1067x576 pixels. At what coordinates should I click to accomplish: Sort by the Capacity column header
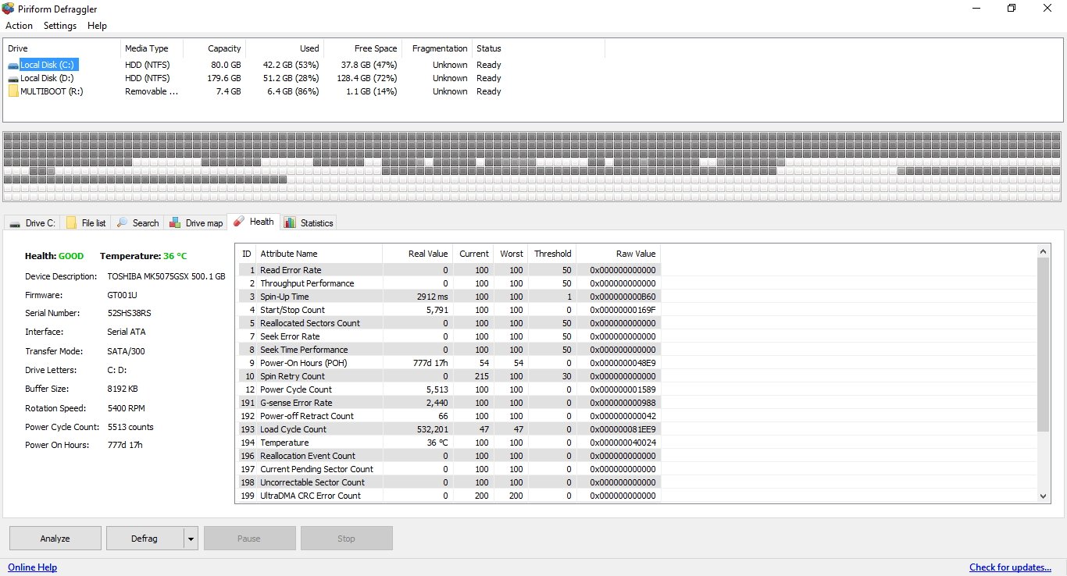tap(215, 48)
